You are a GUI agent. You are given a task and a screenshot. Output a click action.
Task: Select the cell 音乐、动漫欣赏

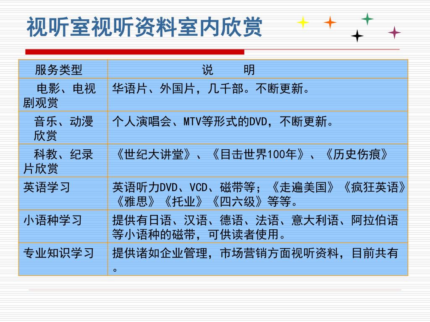tap(63, 127)
